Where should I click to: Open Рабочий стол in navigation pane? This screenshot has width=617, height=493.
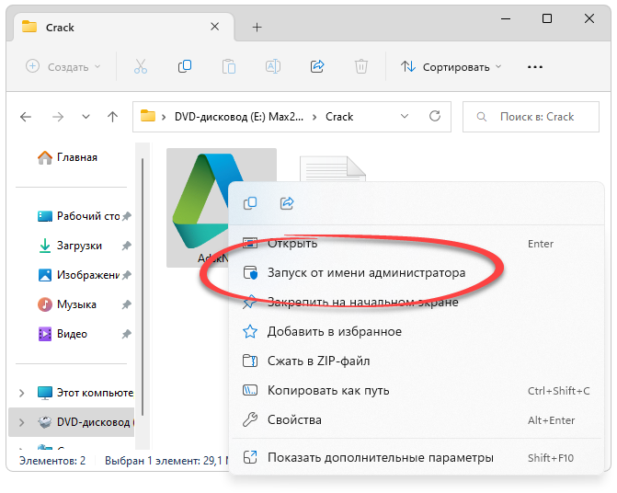pyautogui.click(x=78, y=216)
